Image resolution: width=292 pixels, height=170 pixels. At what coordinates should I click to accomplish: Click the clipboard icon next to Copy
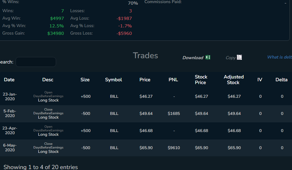point(239,57)
